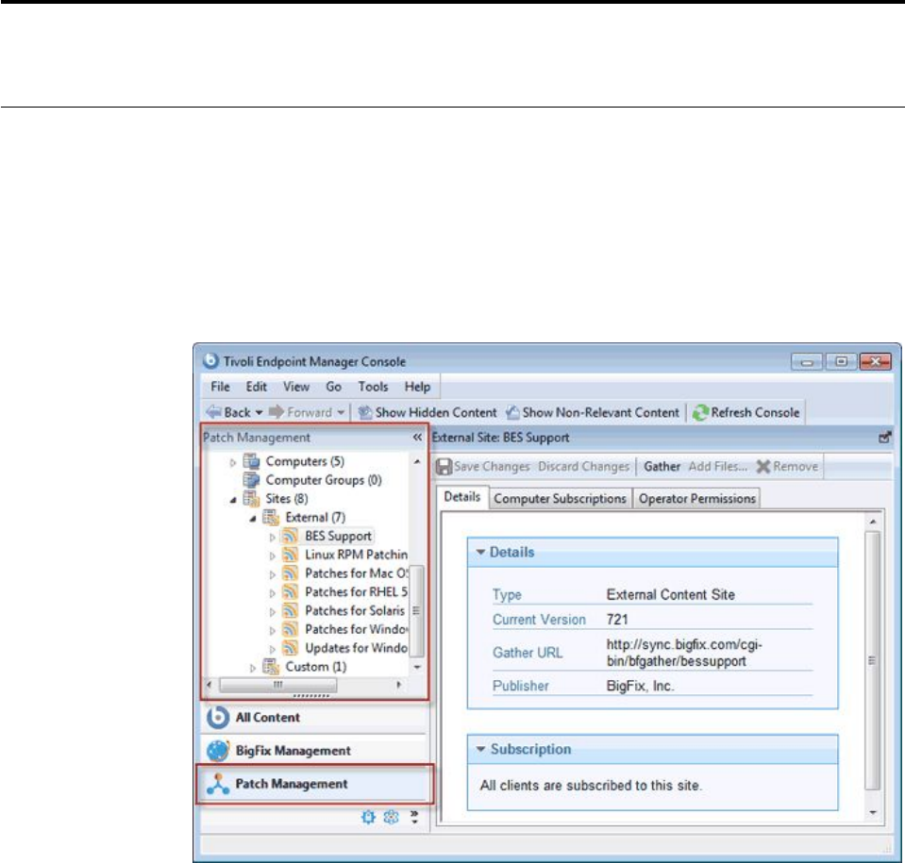Expand the Custom sites node
This screenshot has width=905, height=863.
click(253, 668)
